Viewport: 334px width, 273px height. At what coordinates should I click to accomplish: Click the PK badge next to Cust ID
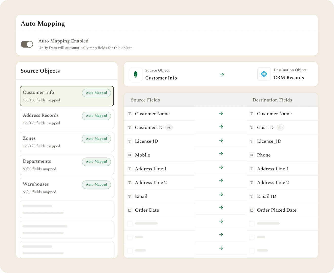pos(280,128)
